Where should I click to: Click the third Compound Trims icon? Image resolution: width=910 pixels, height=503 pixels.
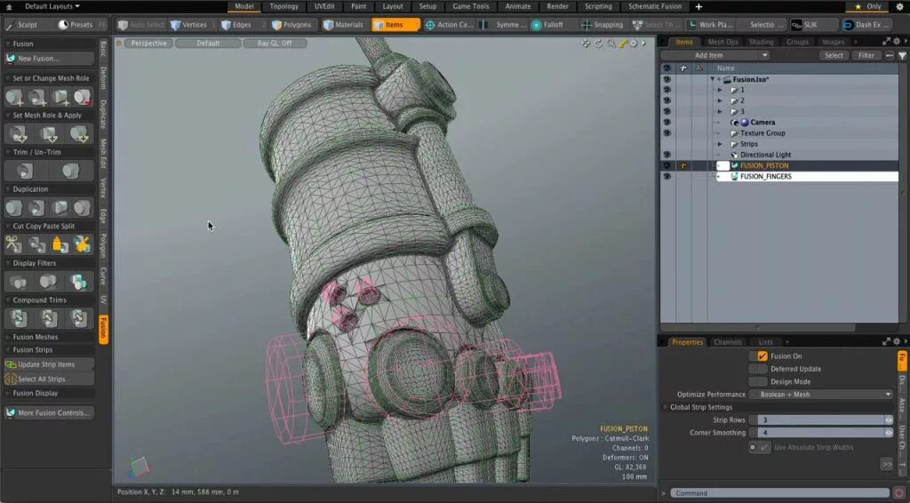[x=78, y=318]
